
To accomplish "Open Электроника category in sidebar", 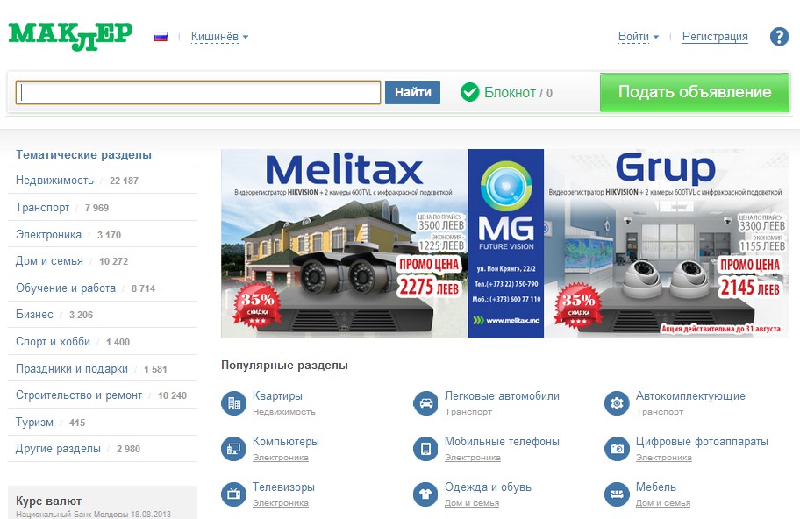I will (48, 235).
